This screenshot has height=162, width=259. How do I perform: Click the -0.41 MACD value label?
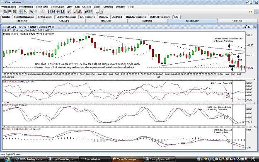[x=249, y=147]
